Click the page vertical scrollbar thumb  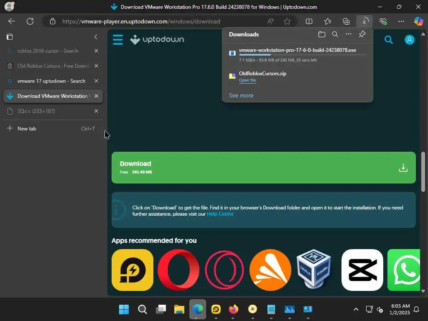pos(423,172)
